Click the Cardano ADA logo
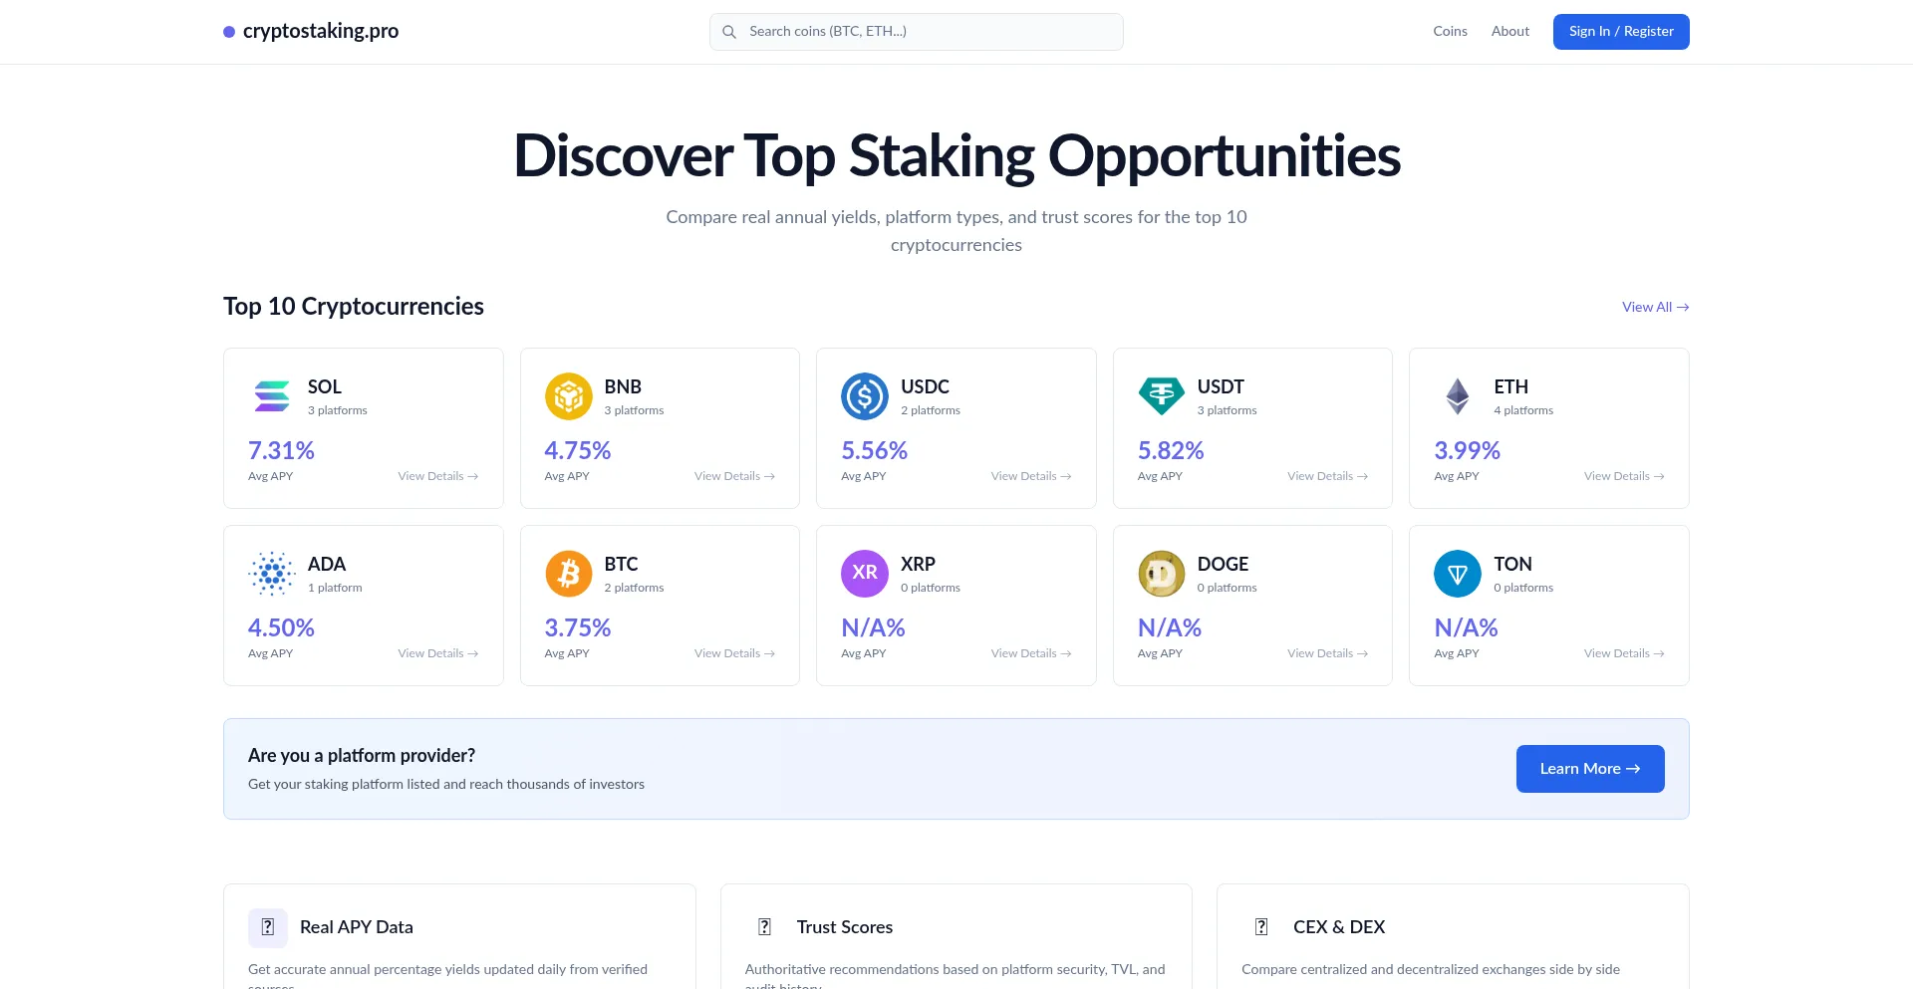The width and height of the screenshot is (1913, 989). pyautogui.click(x=271, y=574)
